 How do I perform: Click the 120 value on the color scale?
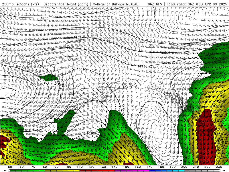(91, 167)
